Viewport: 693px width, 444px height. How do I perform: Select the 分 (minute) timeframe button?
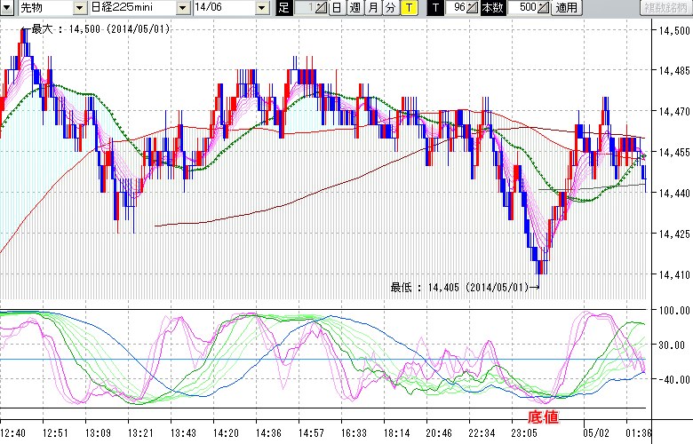(390, 8)
